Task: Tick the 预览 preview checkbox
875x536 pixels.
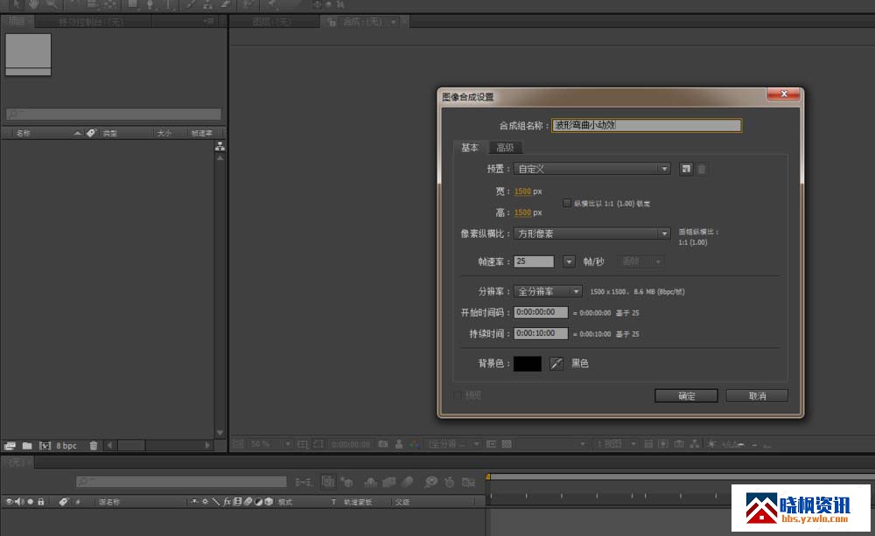Action: (458, 395)
